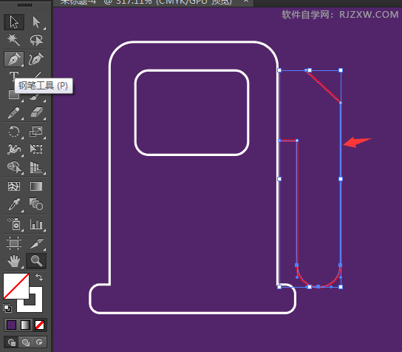This screenshot has height=352, width=402.
Task: Click the Fill swatch with red slash
Action: click(x=16, y=286)
